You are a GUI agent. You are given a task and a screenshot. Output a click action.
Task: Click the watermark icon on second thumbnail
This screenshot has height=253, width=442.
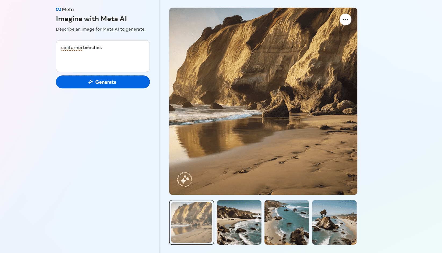point(221,241)
